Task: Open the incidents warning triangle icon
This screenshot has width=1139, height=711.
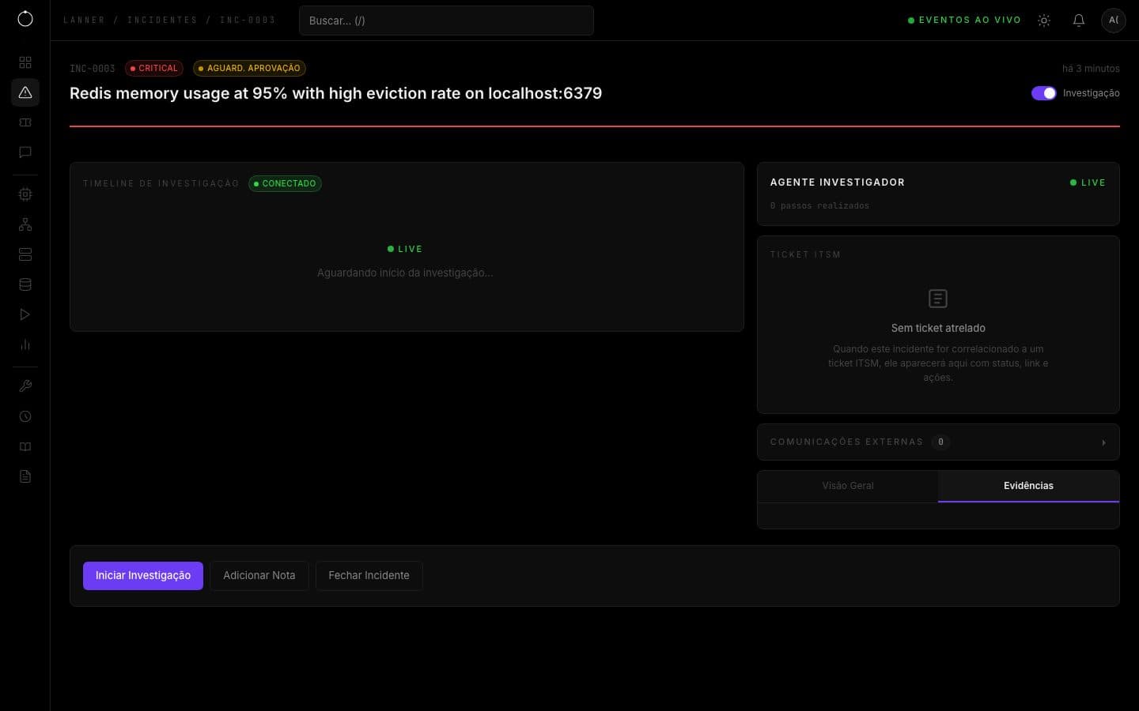Action: coord(25,92)
